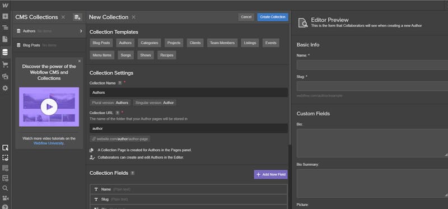Open the Ecommerce cart icon
Viewport: 448px width, 209px height.
point(5,64)
